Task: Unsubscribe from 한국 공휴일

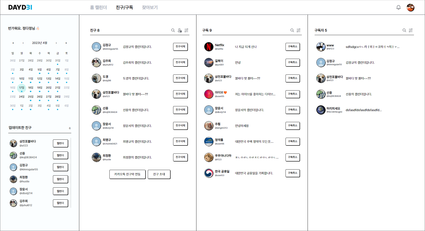Action: [x=293, y=173]
